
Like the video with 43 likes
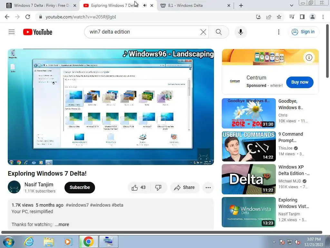tap(139, 188)
